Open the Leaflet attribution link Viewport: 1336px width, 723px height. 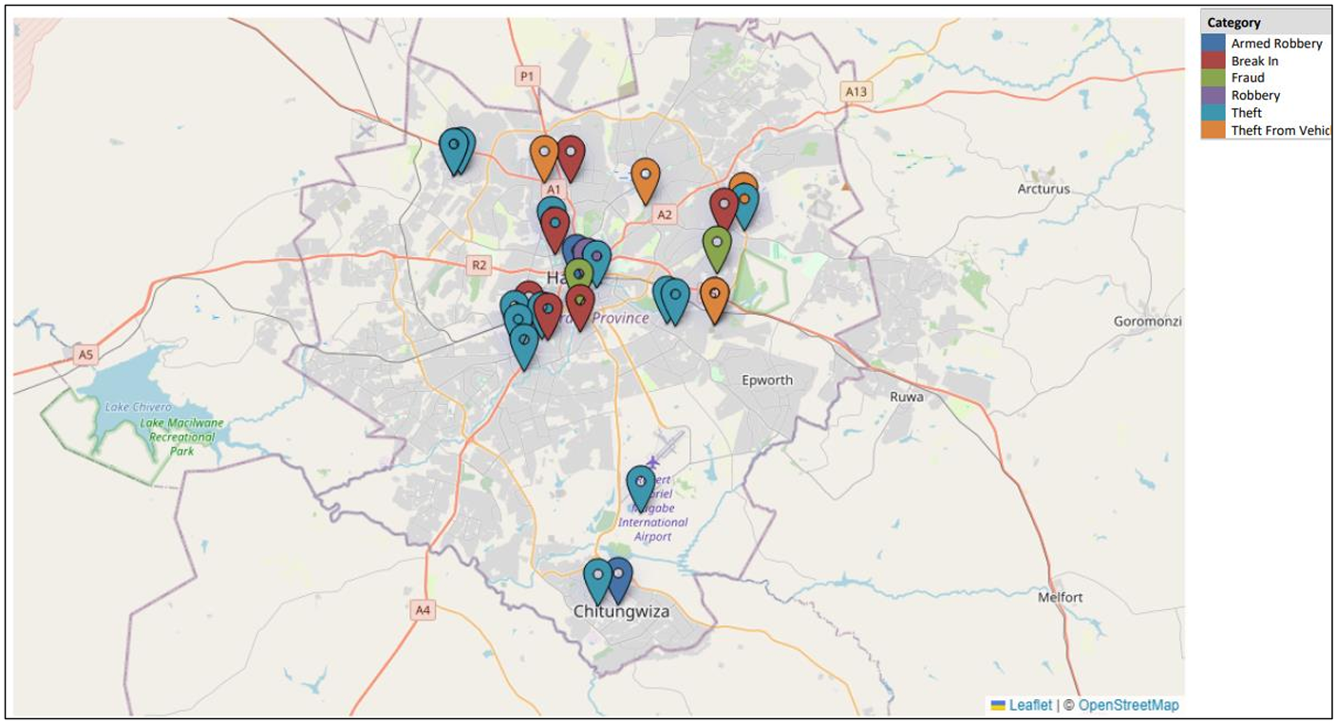[1029, 705]
